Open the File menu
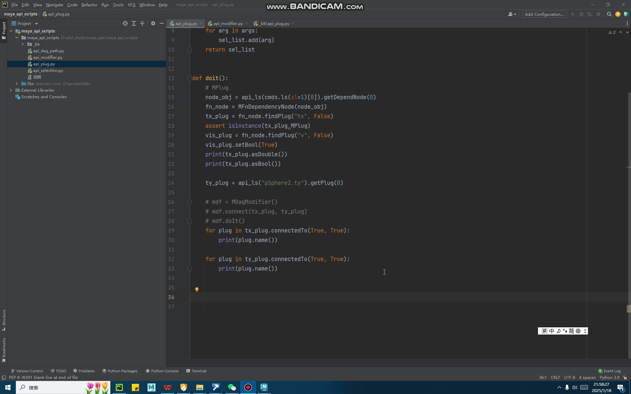 point(14,5)
